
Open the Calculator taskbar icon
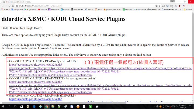(97, 107)
